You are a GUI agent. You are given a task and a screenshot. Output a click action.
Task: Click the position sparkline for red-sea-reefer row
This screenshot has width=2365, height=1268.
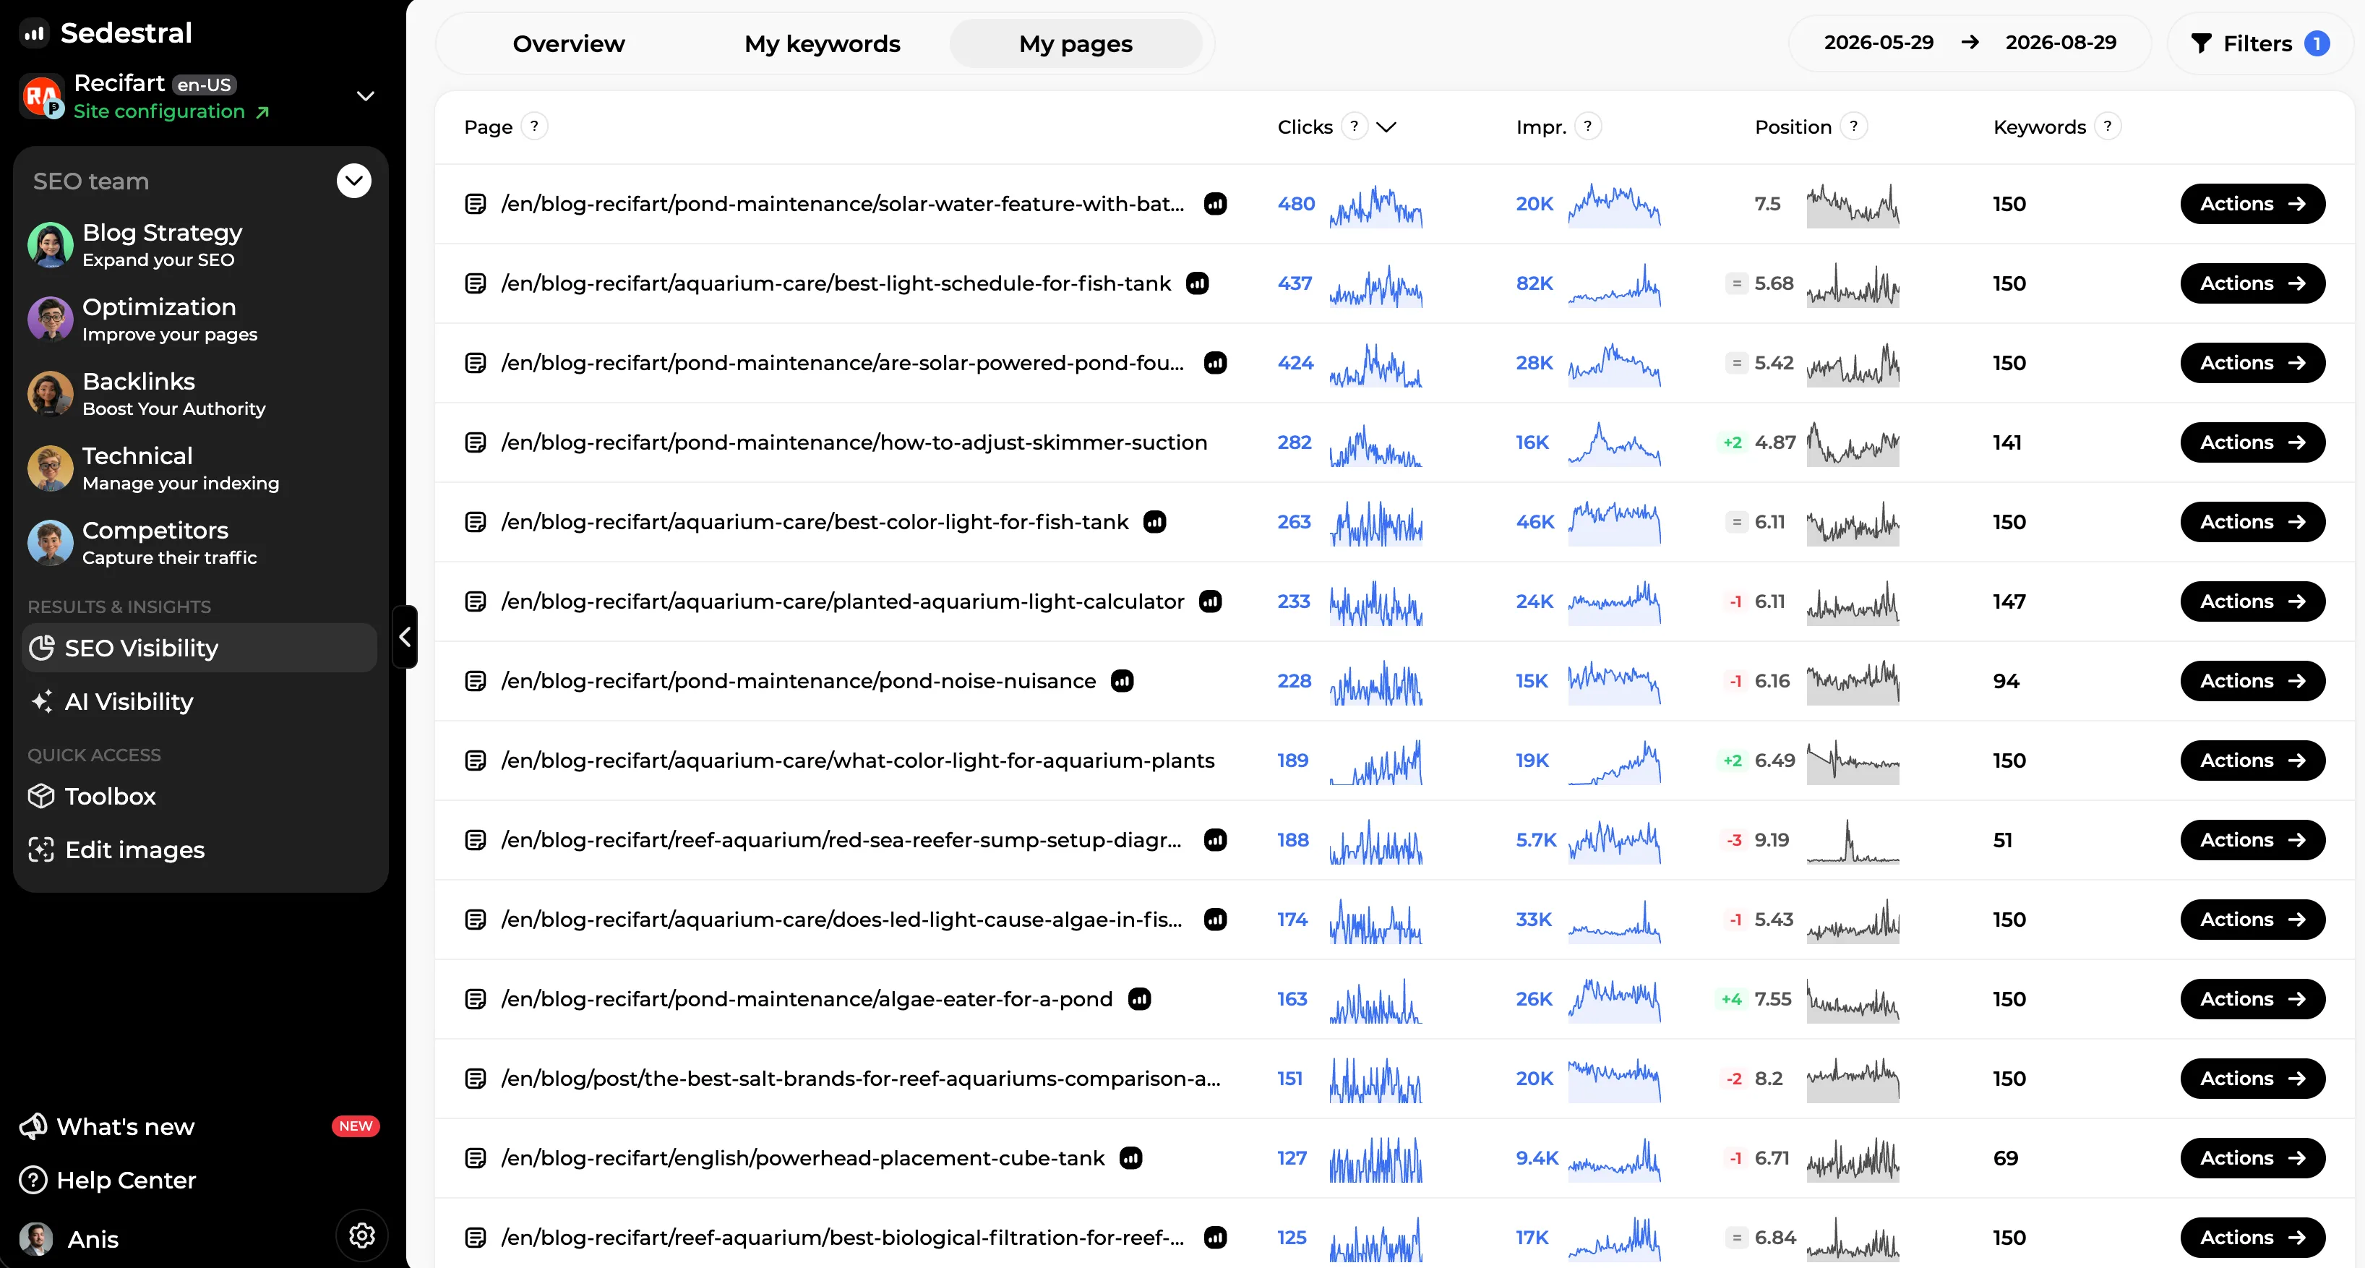tap(1853, 841)
